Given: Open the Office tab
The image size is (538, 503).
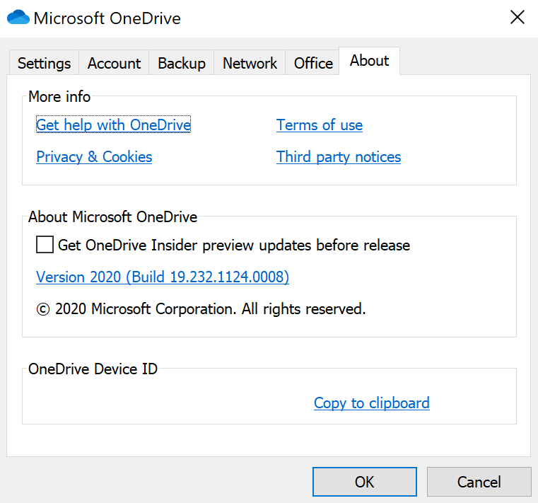Looking at the screenshot, I should tap(313, 63).
